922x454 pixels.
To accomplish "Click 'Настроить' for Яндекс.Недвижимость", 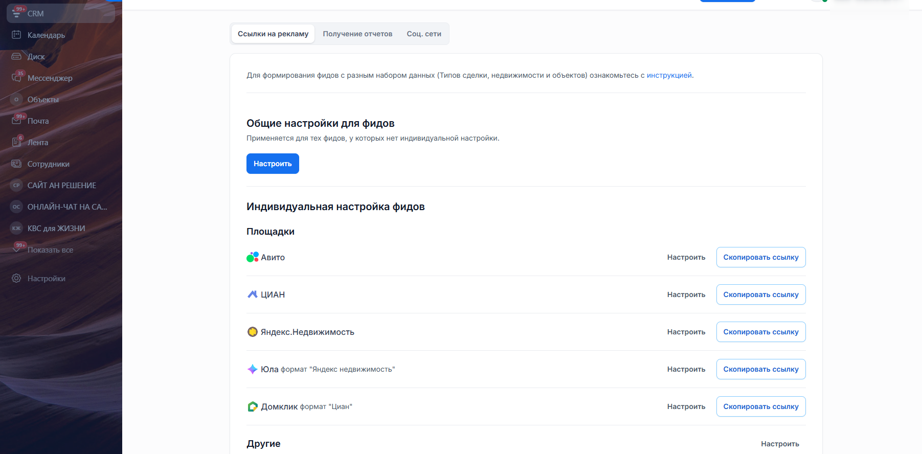I will [686, 332].
